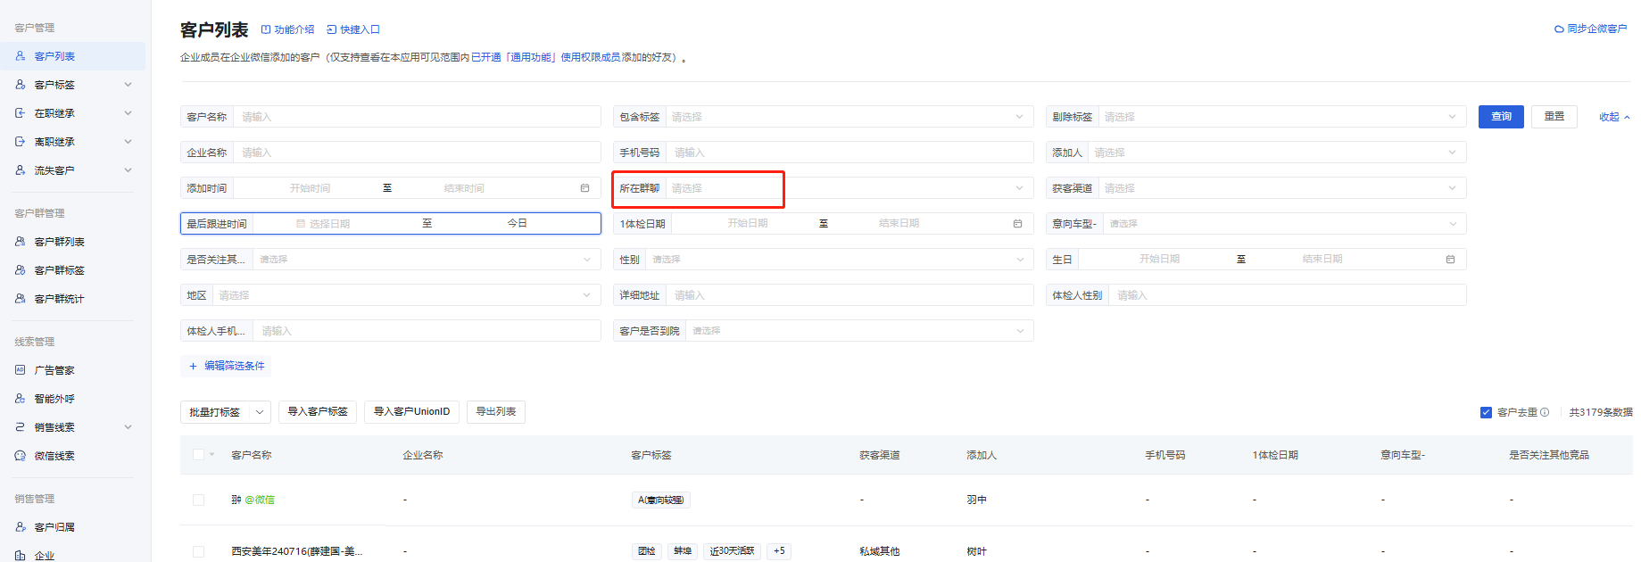Click the 智能外呼 sidebar icon

(21, 399)
